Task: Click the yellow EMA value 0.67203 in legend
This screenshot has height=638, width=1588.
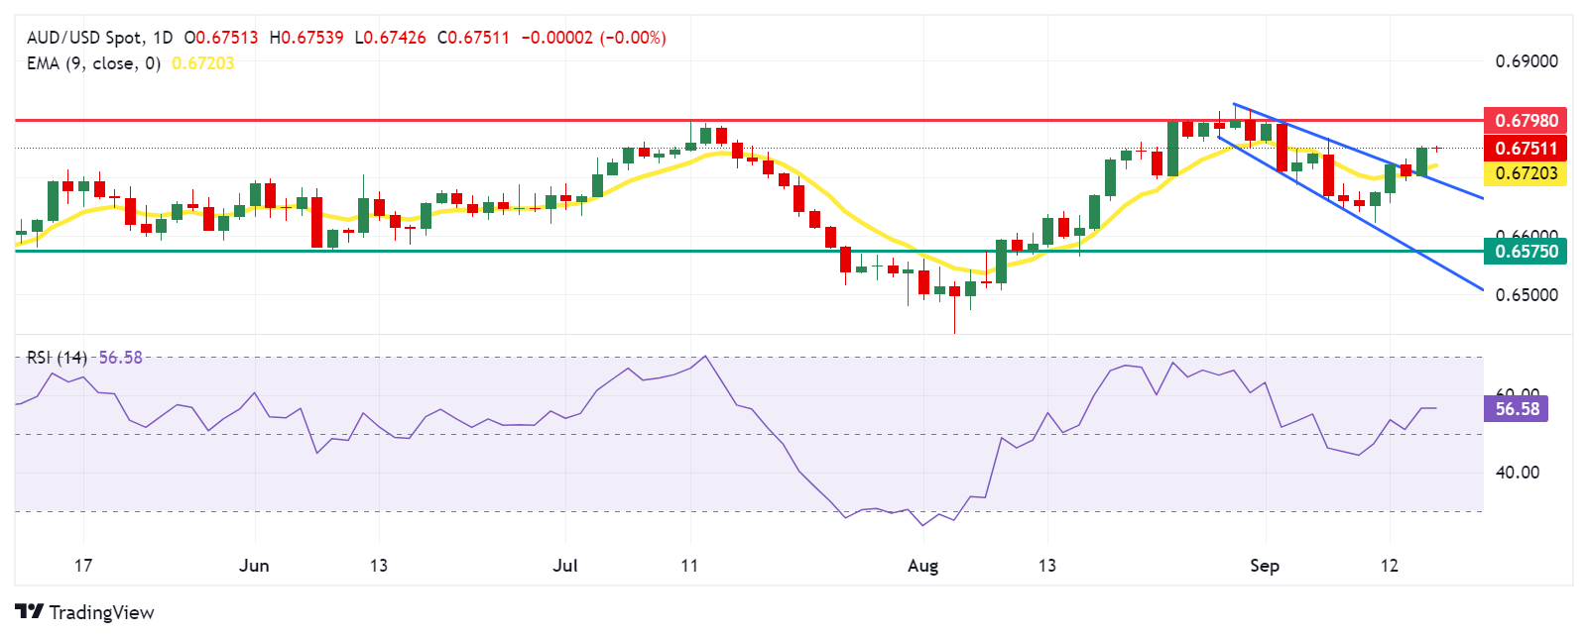Action: coord(203,63)
